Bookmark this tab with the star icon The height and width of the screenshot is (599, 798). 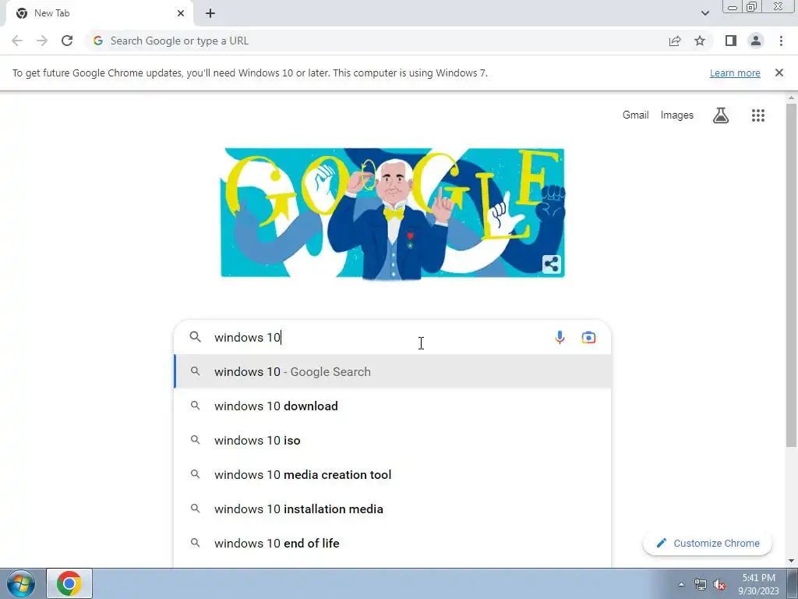tap(700, 41)
